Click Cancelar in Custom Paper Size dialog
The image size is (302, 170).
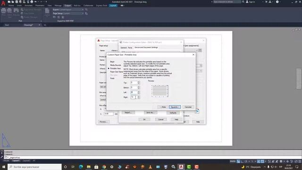(188, 107)
